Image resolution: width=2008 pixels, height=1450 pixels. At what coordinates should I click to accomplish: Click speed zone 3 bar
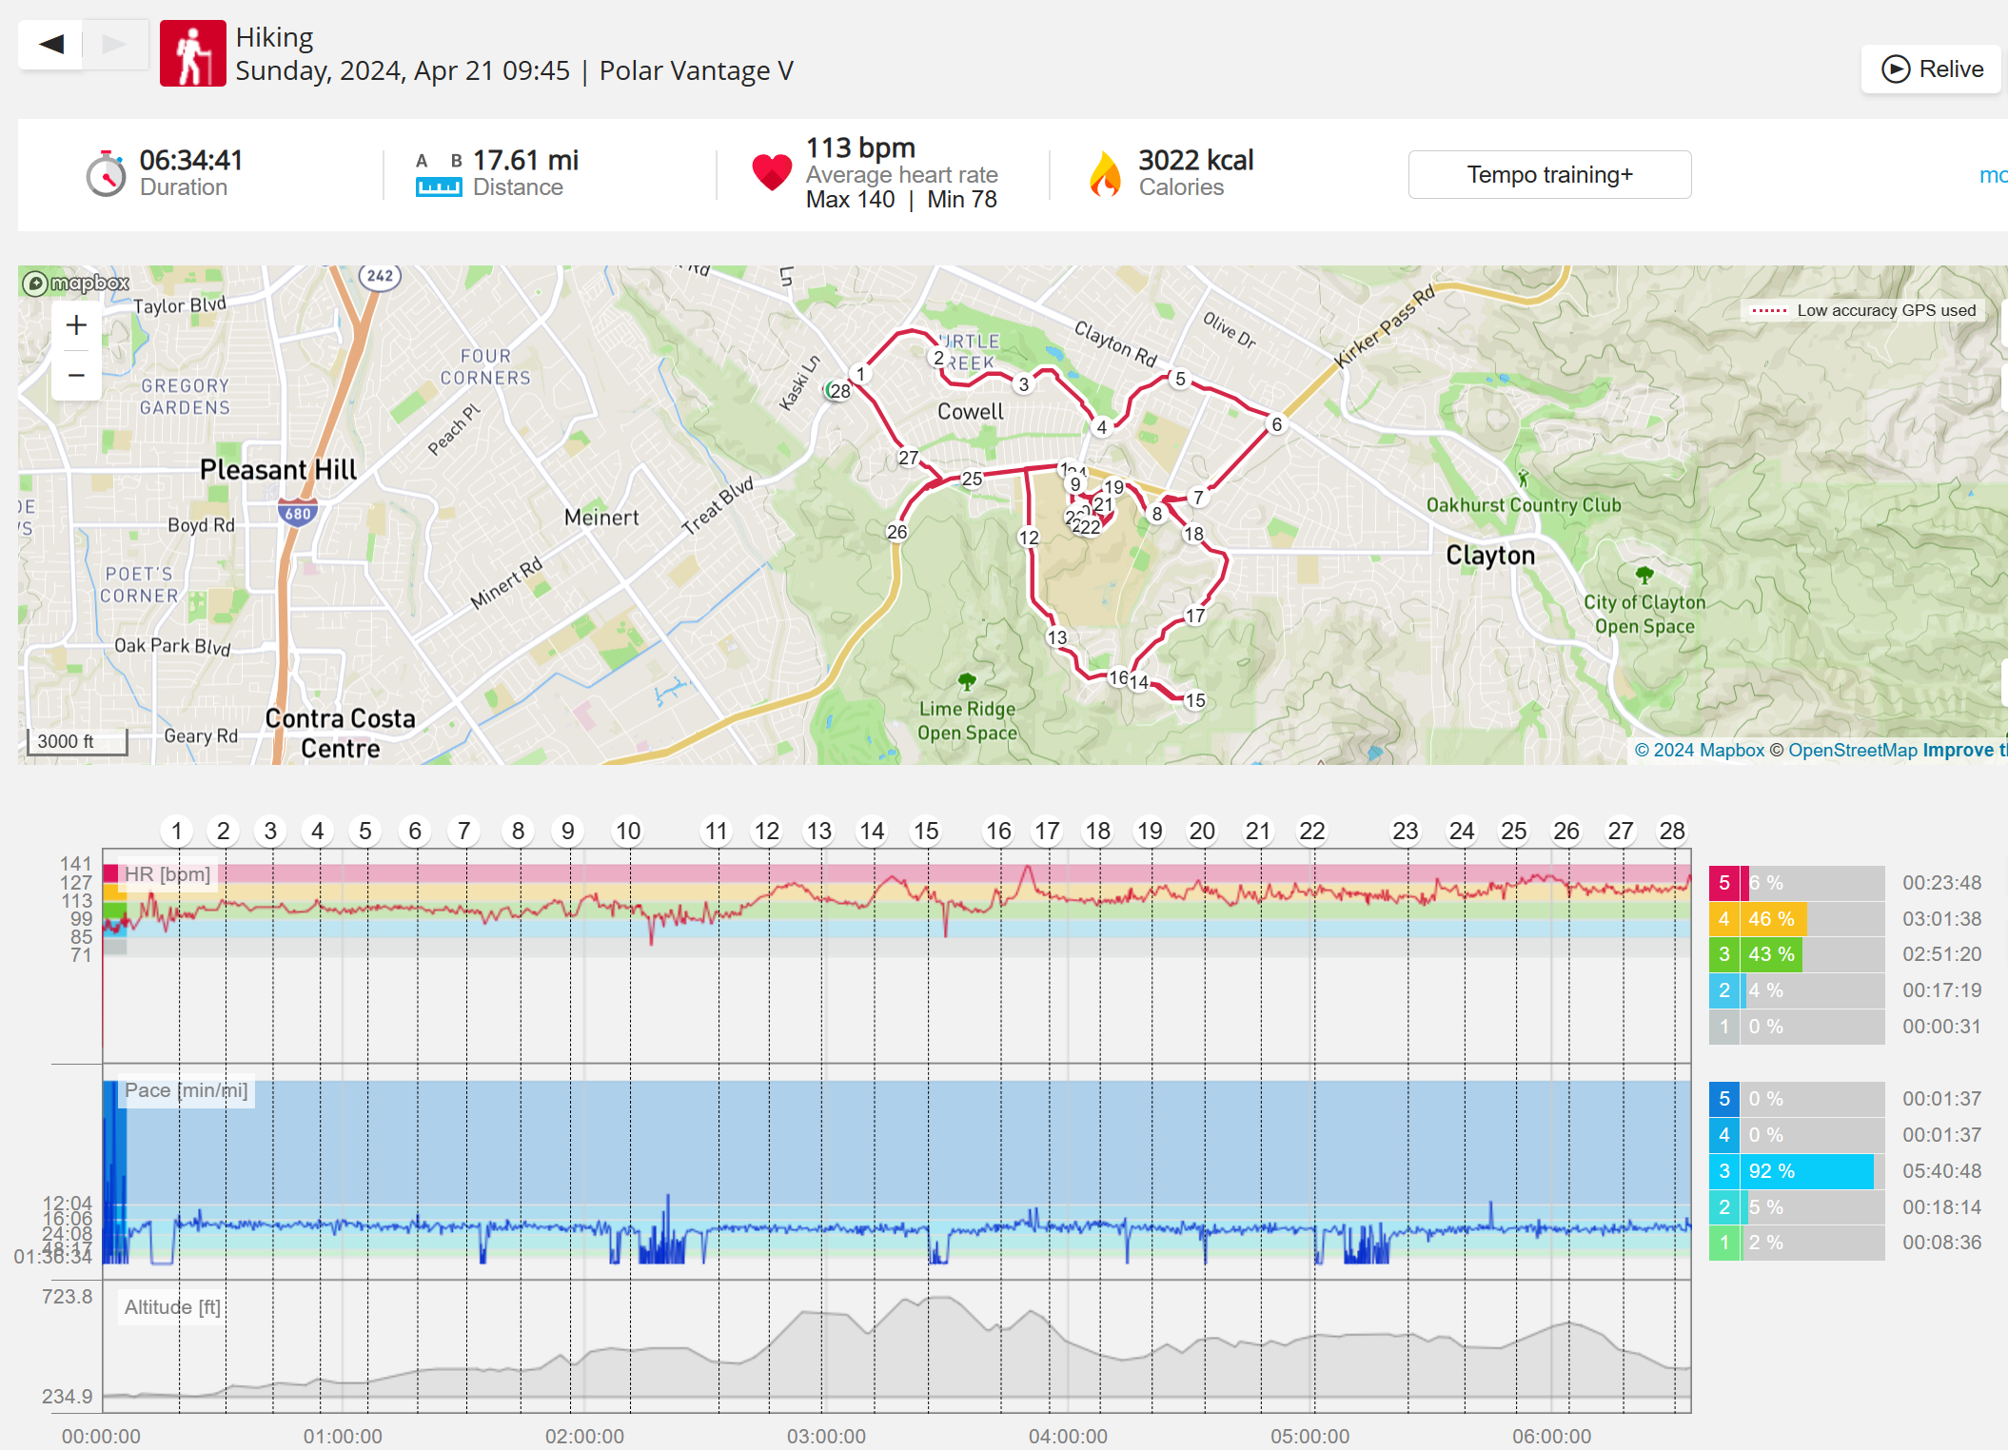click(1808, 1171)
